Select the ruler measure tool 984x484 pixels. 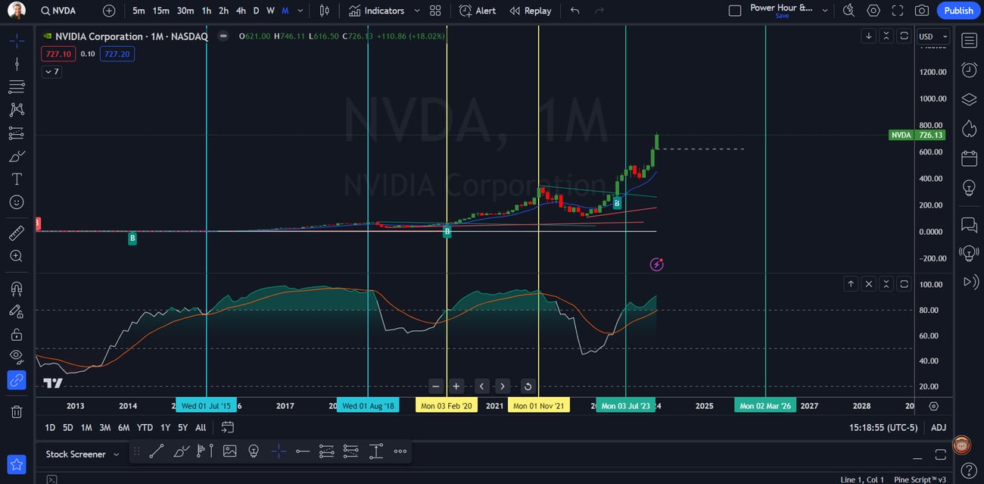click(17, 233)
